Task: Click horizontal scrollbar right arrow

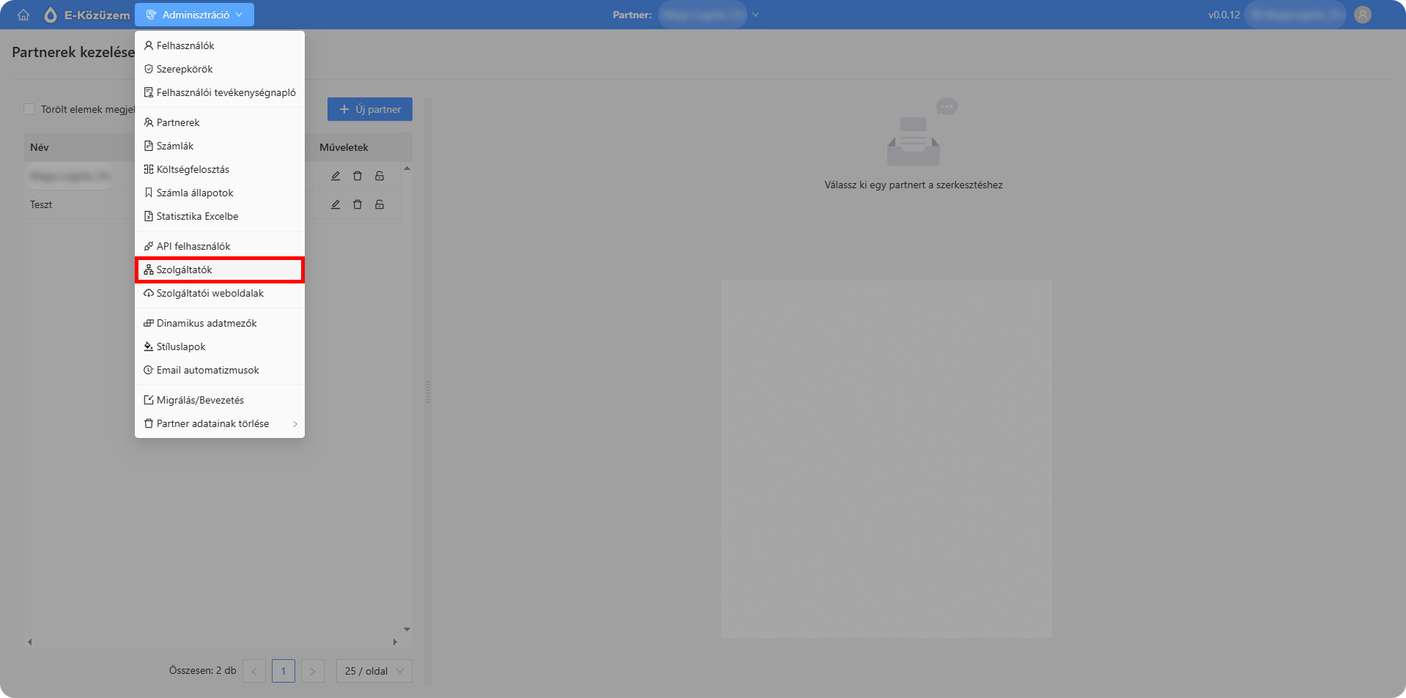Action: point(395,642)
